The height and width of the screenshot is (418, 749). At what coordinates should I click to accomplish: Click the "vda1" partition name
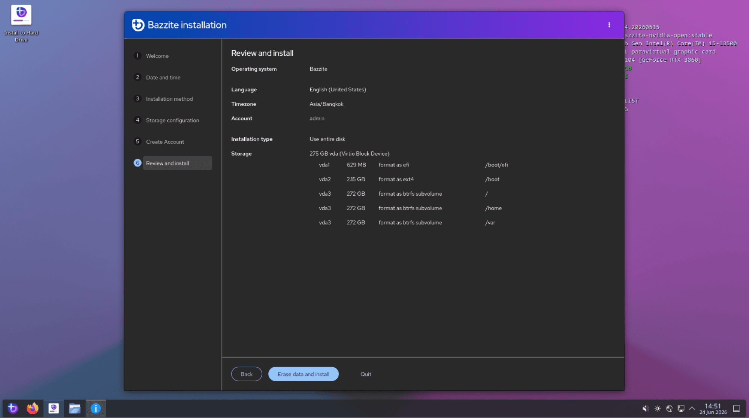point(324,165)
